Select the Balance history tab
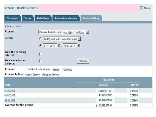The height and width of the screenshot is (117, 156). (91, 18)
